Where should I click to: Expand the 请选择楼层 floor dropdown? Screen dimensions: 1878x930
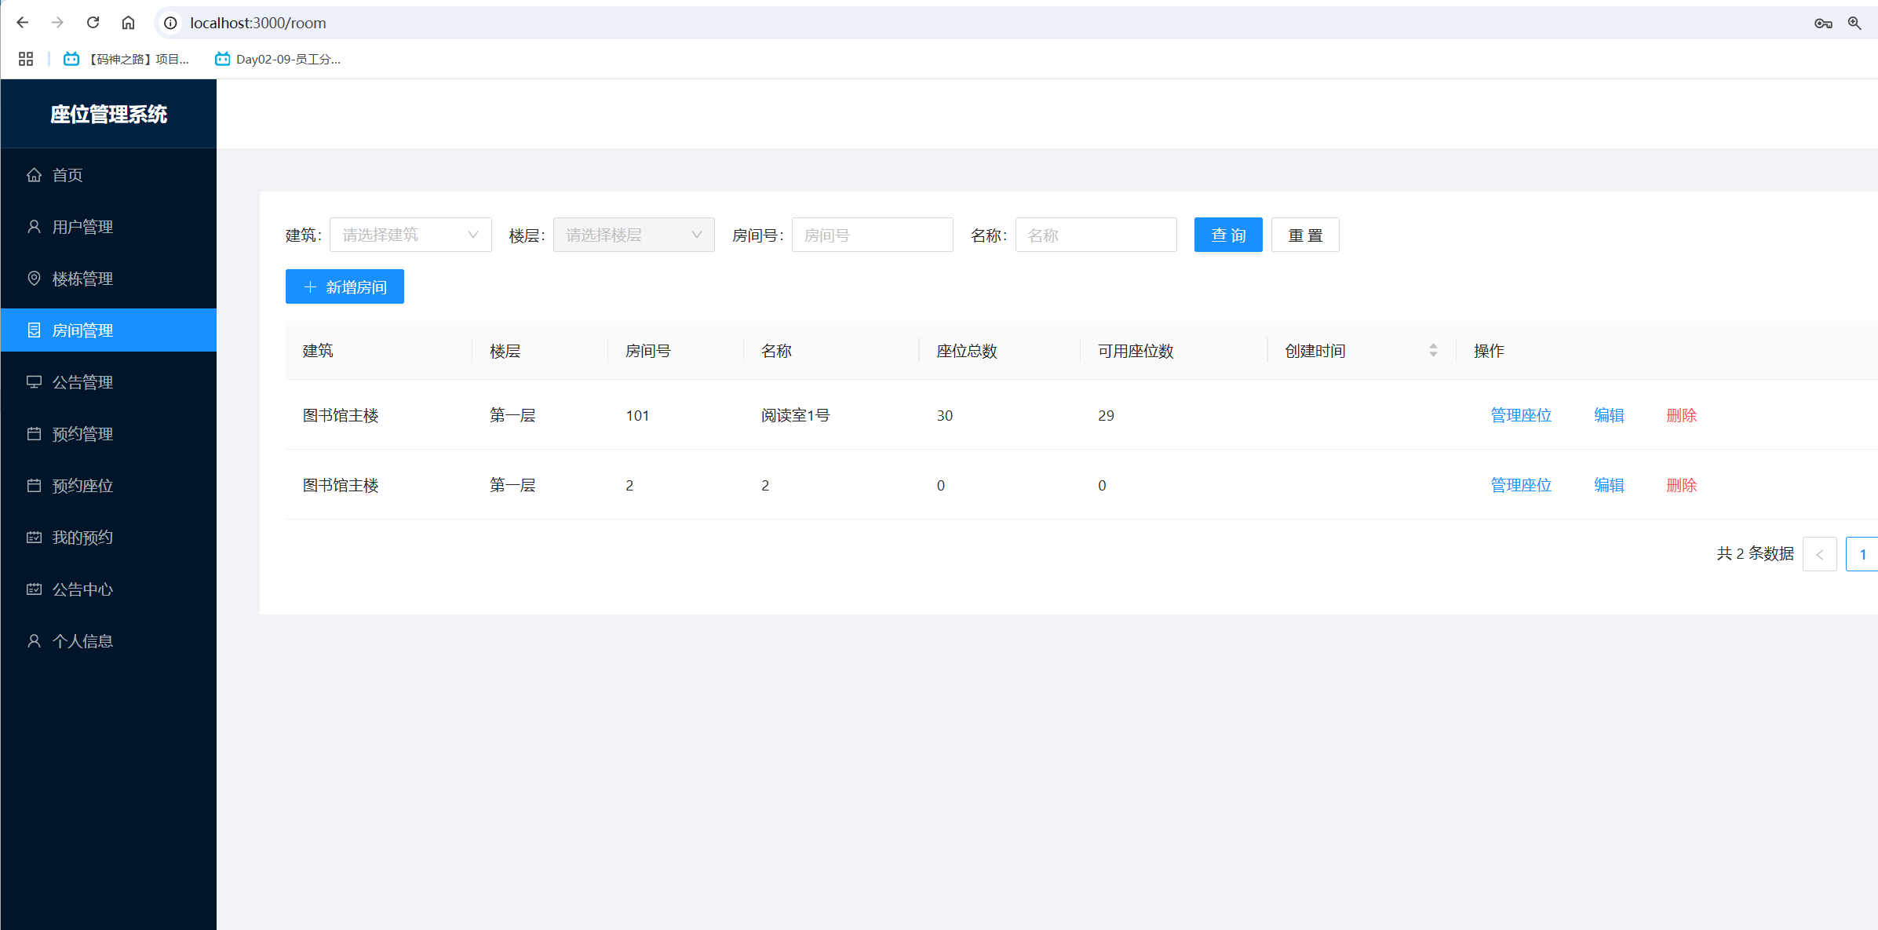633,235
